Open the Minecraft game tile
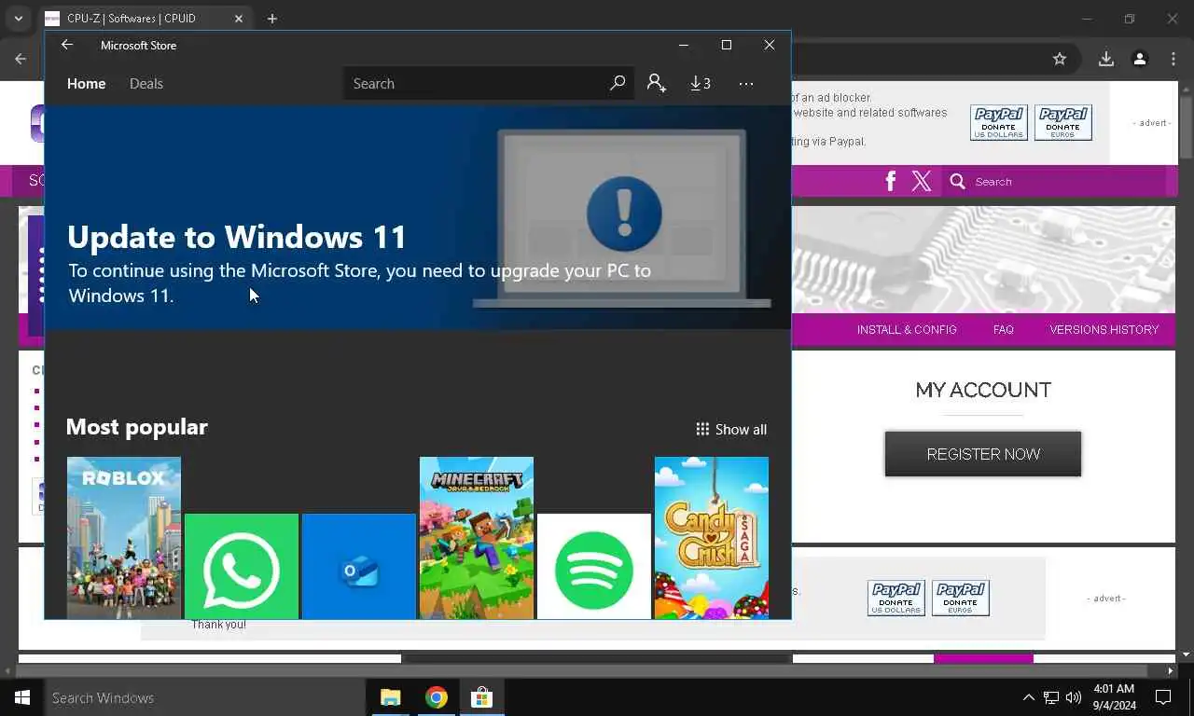 click(x=477, y=538)
